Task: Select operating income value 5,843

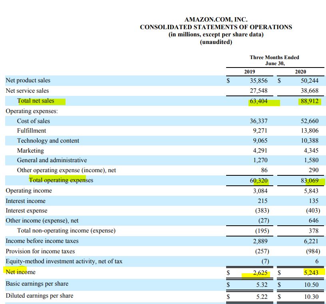Action: (x=311, y=191)
